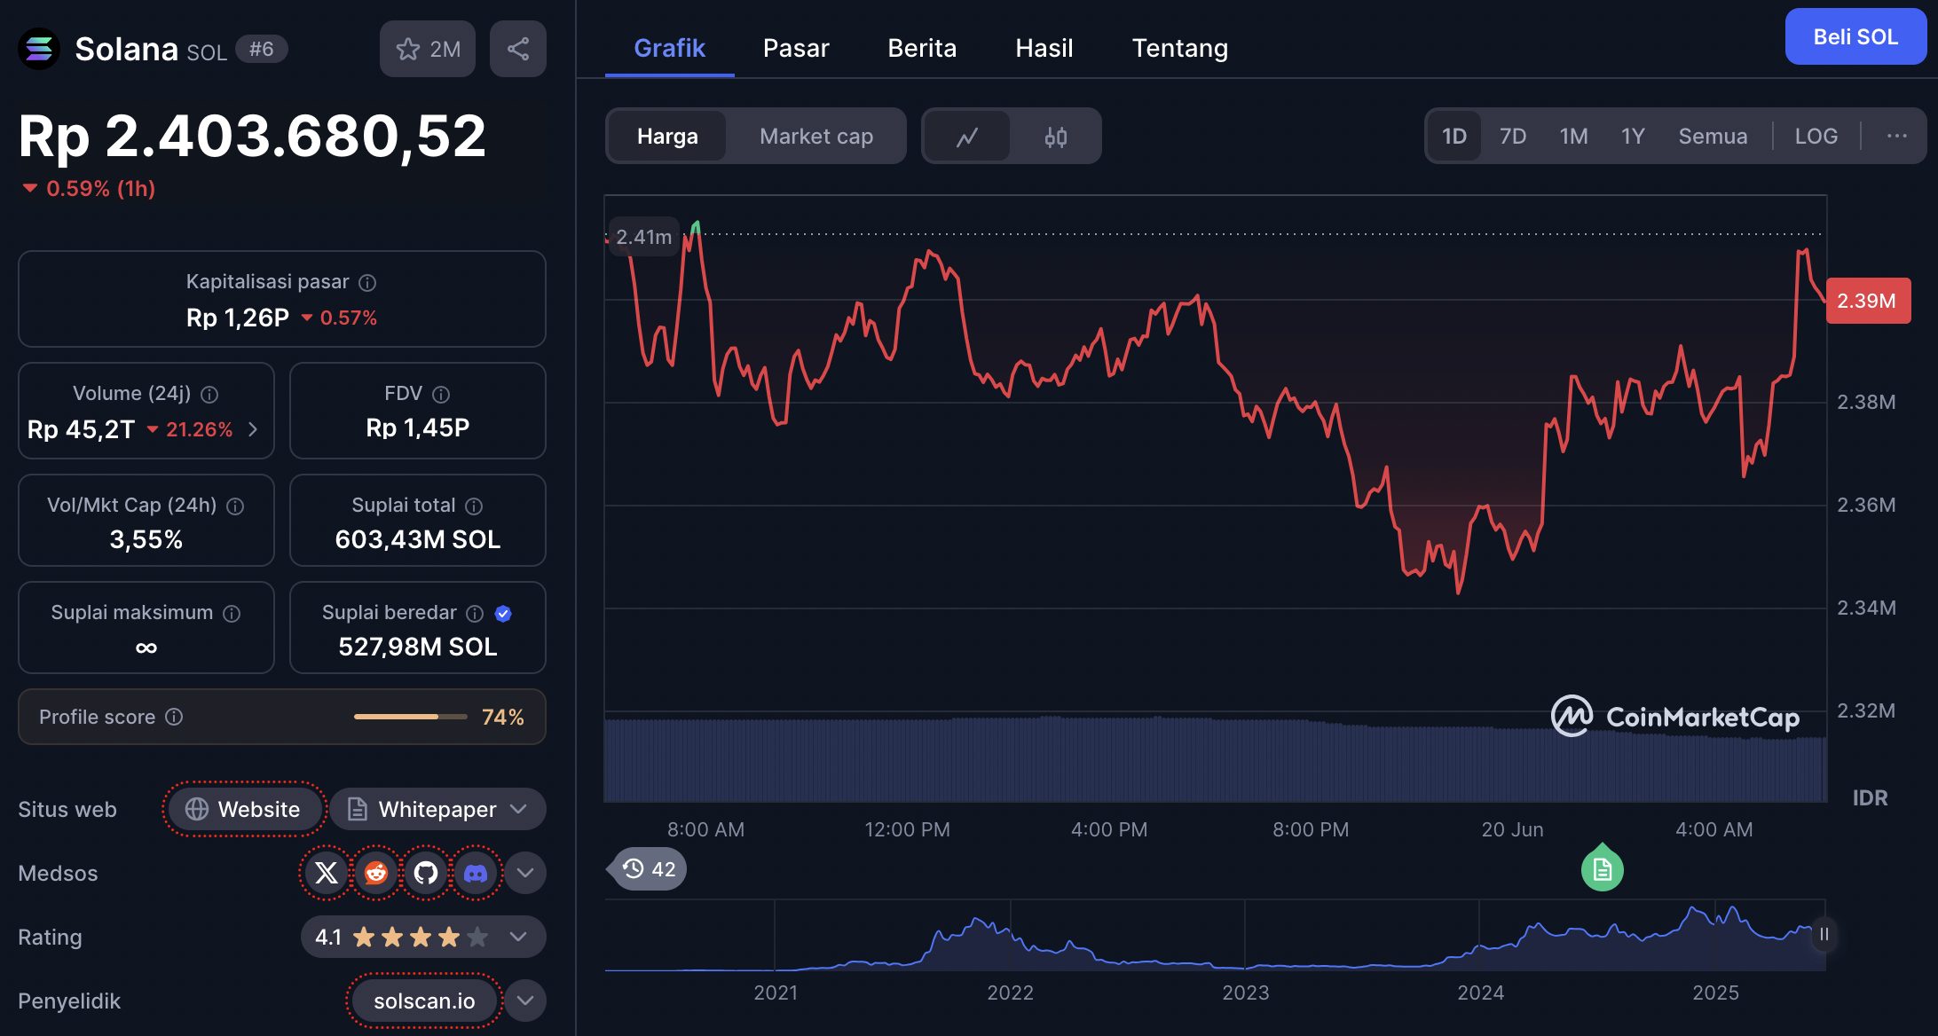
Task: Open the chart more options ellipsis
Action: tap(1897, 136)
